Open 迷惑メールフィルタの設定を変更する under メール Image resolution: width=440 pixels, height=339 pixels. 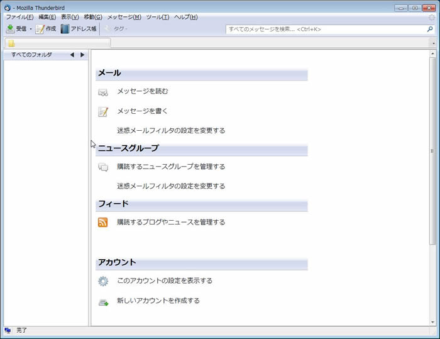point(171,131)
